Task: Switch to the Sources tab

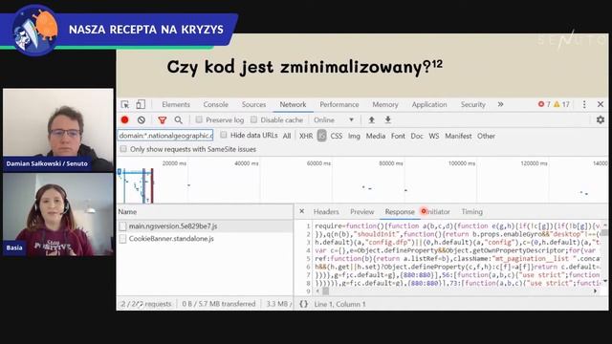Action: coord(253,104)
